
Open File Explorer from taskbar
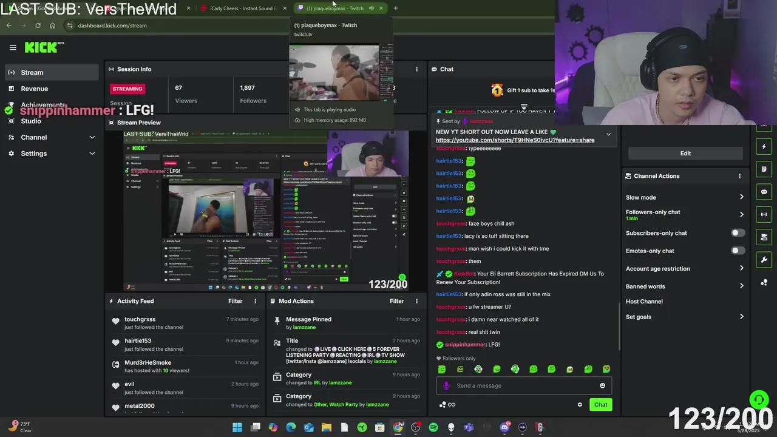coord(327,427)
